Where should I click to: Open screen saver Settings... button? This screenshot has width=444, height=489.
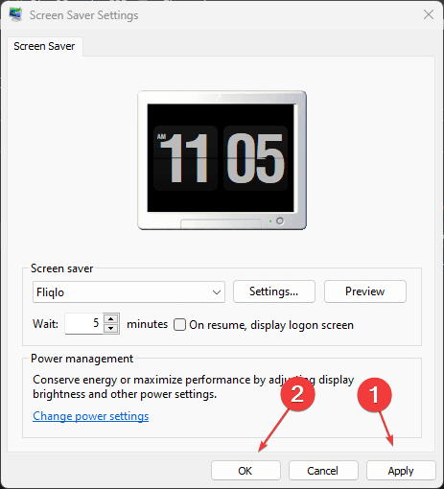point(274,291)
